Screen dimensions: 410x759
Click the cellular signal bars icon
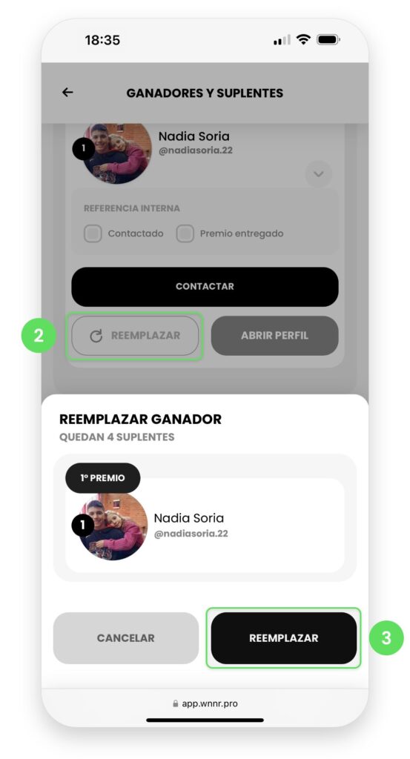282,40
